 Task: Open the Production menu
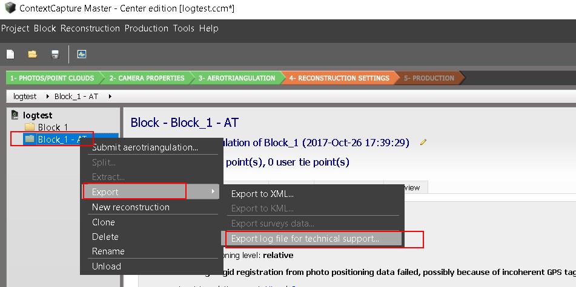[x=146, y=28]
